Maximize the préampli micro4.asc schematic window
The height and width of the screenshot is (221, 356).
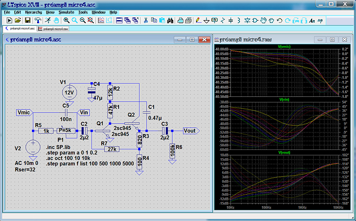(192, 40)
